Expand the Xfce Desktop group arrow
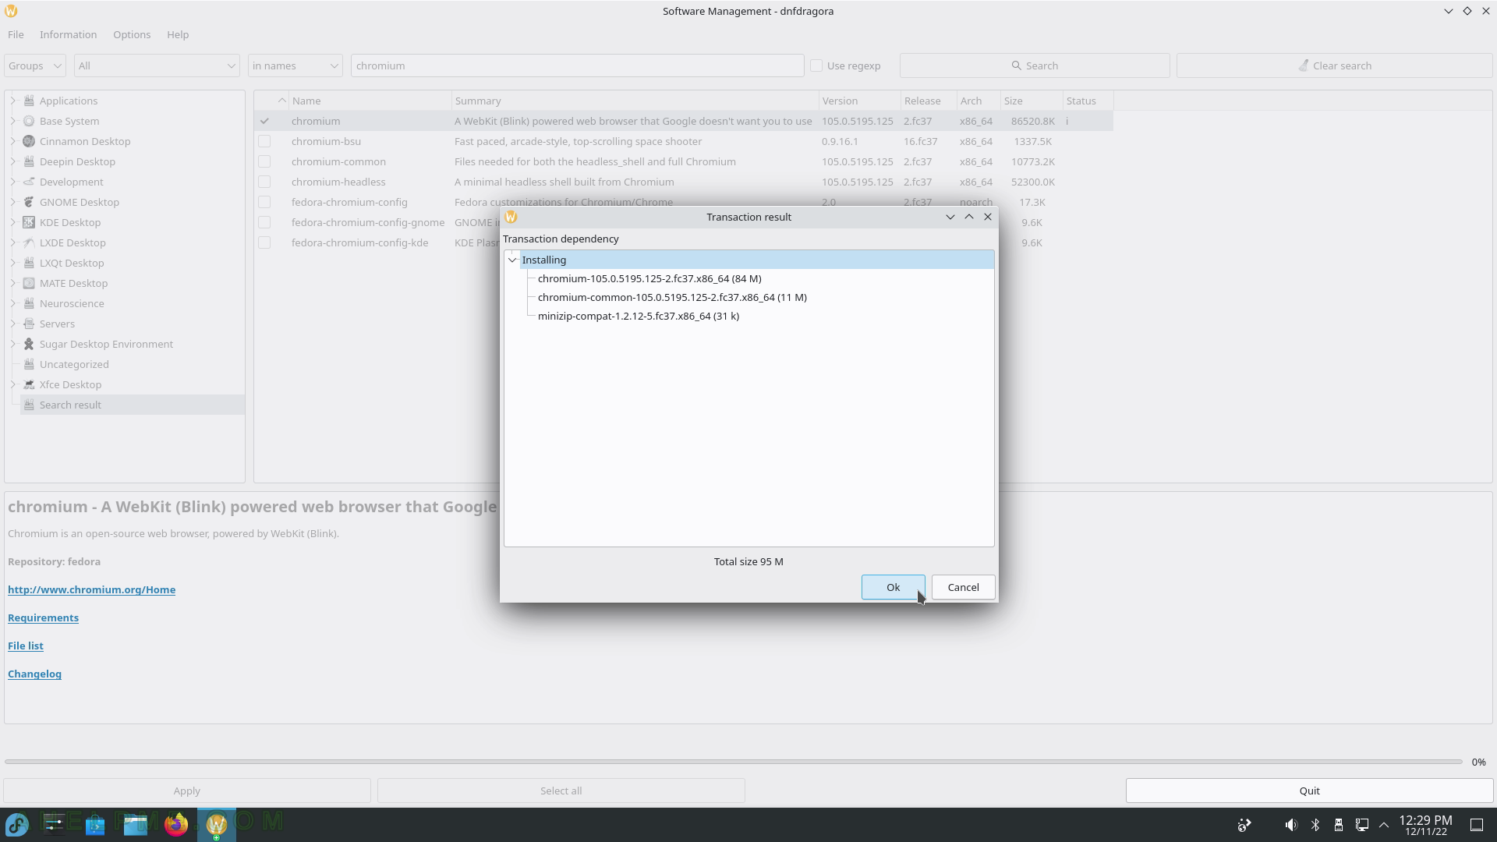 point(12,384)
